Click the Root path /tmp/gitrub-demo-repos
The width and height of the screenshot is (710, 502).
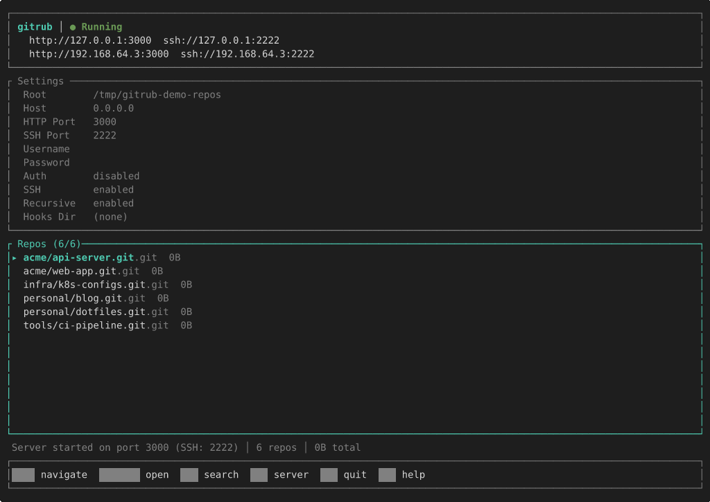click(157, 94)
